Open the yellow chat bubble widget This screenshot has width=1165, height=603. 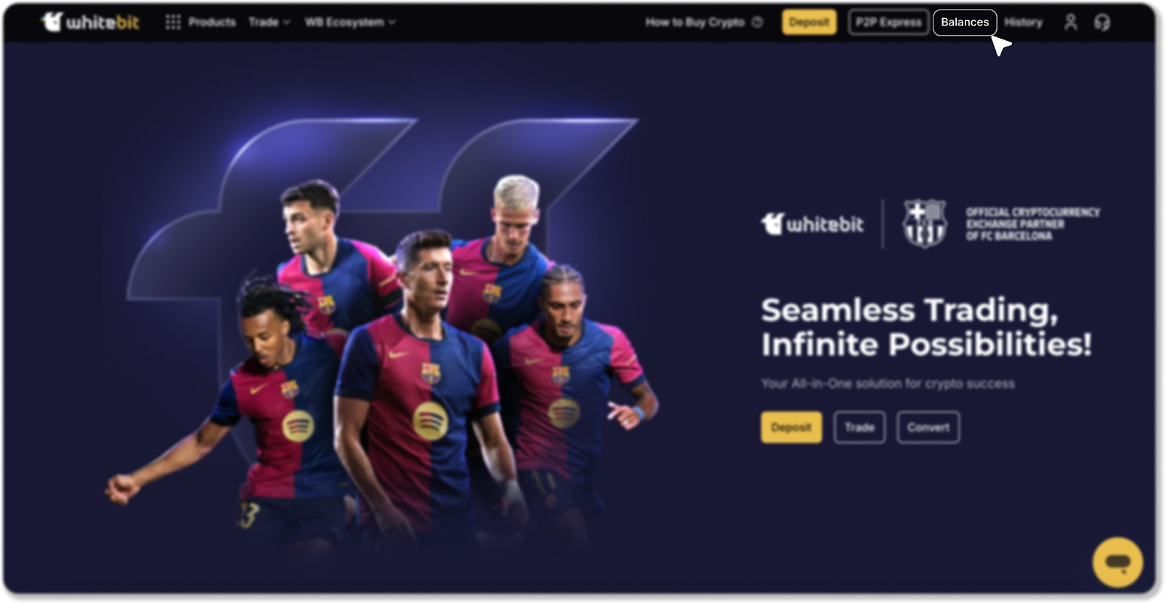tap(1117, 562)
